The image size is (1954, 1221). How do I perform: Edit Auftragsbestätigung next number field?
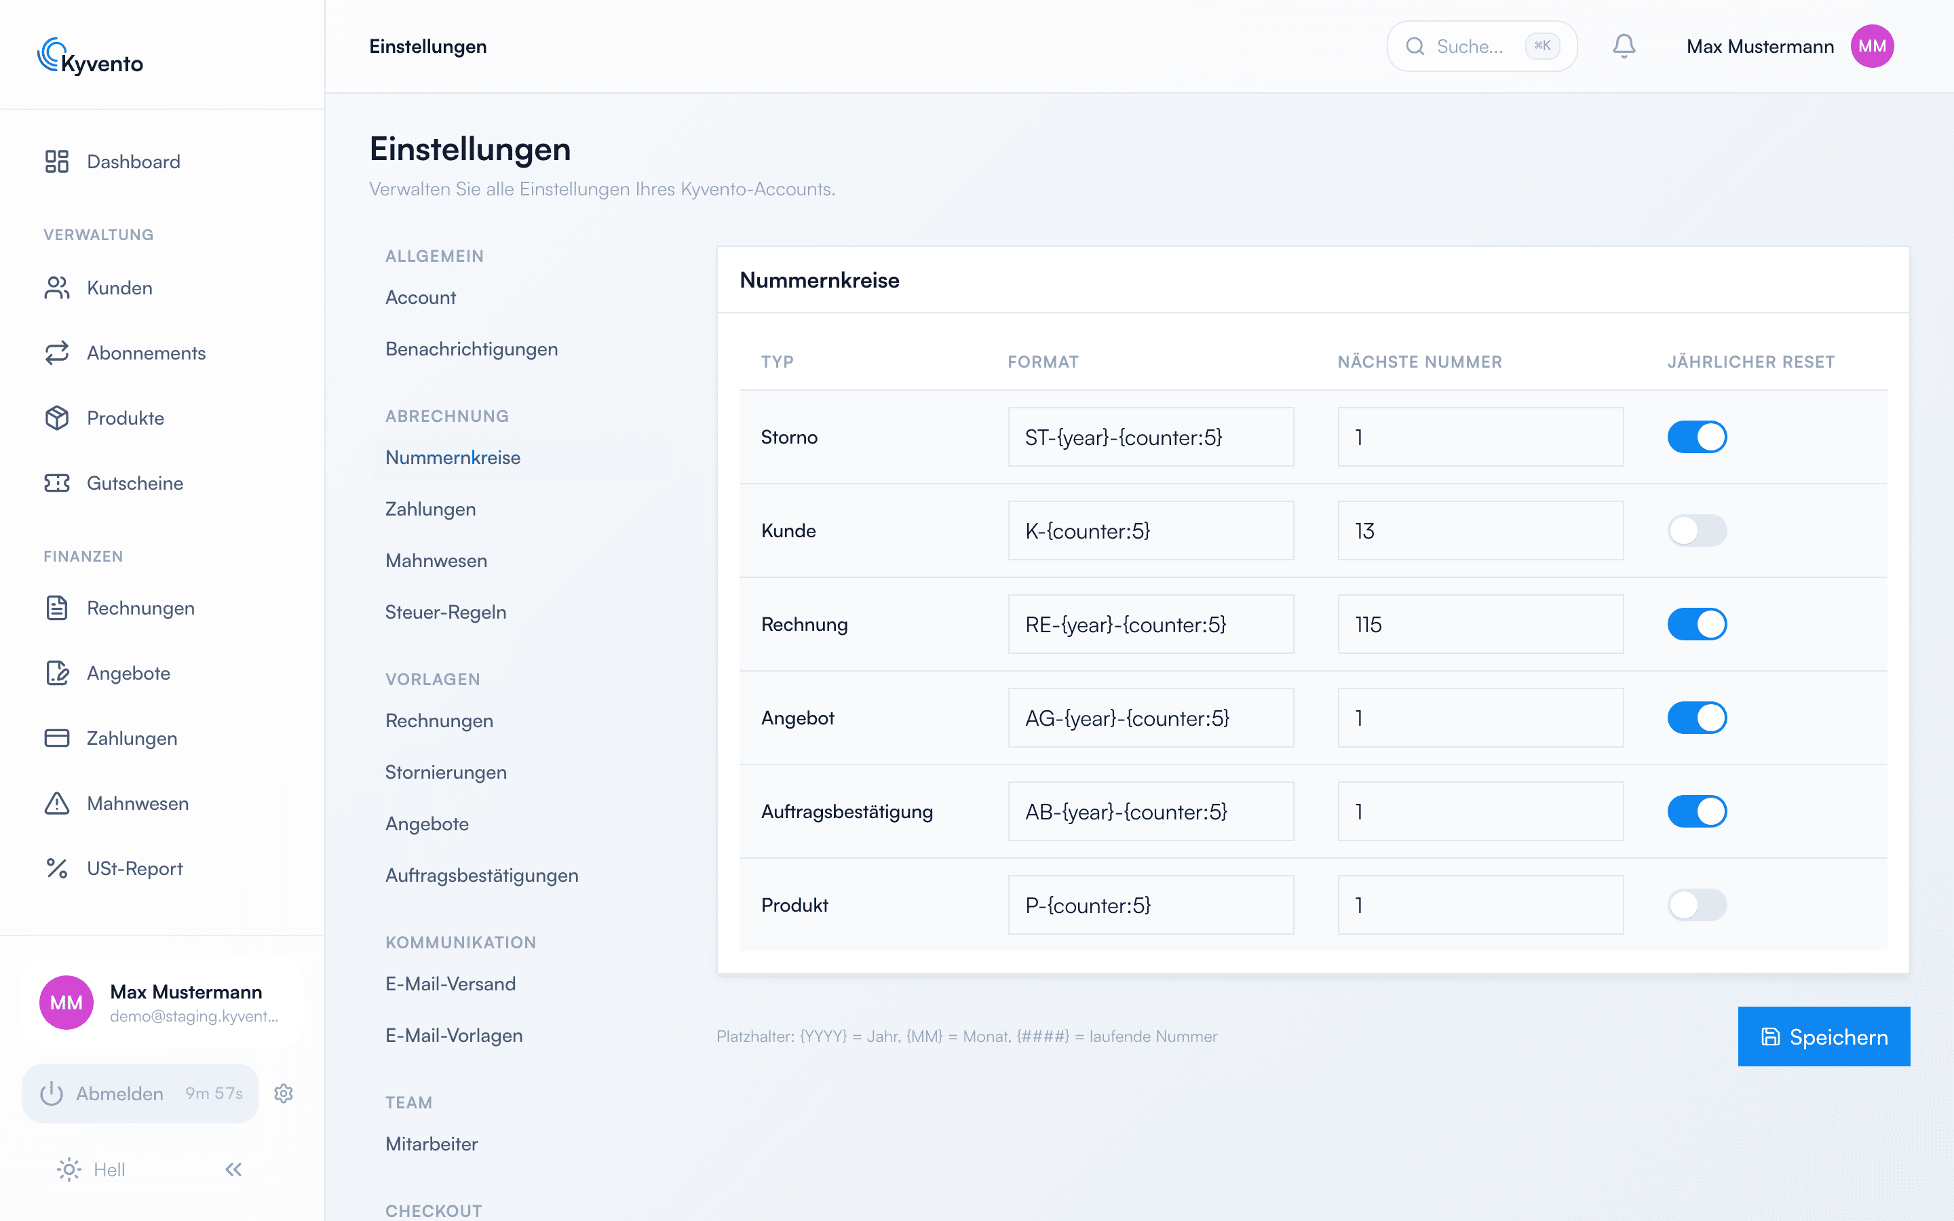(1480, 811)
